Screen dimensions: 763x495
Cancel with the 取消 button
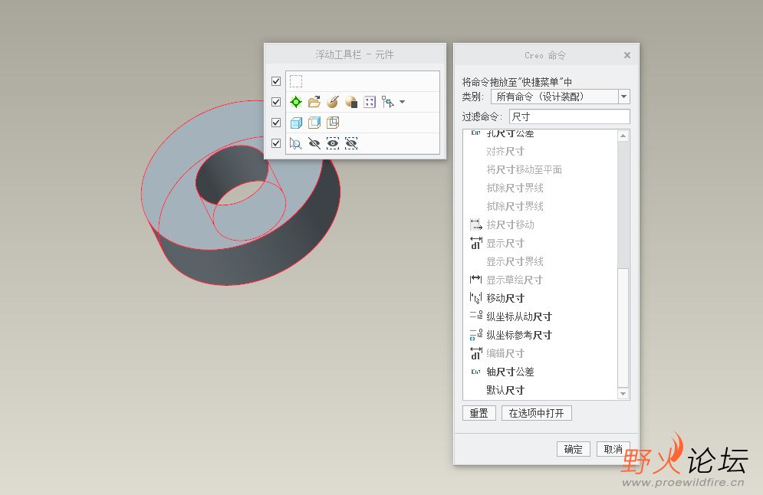(613, 449)
